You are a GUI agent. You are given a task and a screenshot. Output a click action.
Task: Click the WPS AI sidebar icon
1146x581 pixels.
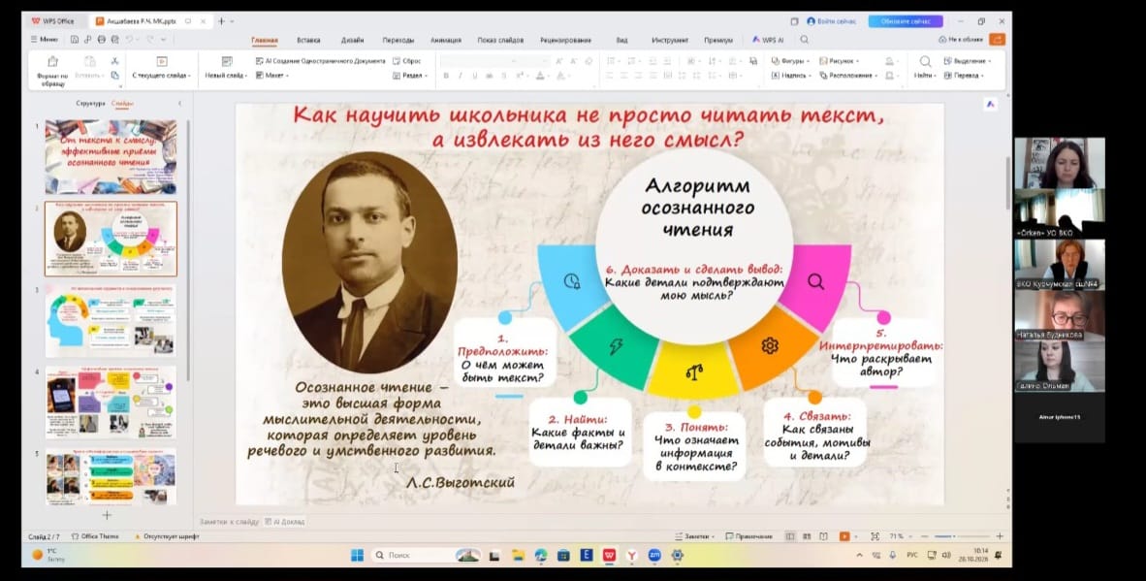(x=990, y=105)
